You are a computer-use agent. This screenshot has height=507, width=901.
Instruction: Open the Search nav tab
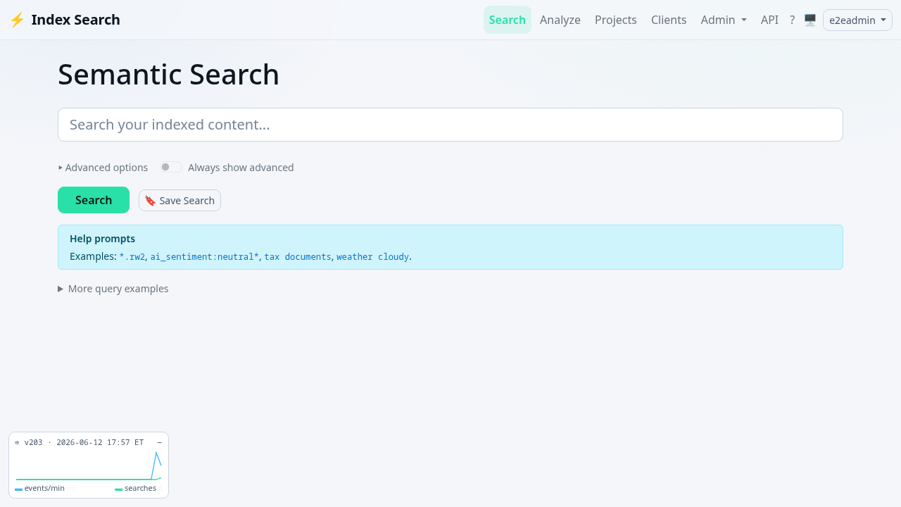(508, 20)
